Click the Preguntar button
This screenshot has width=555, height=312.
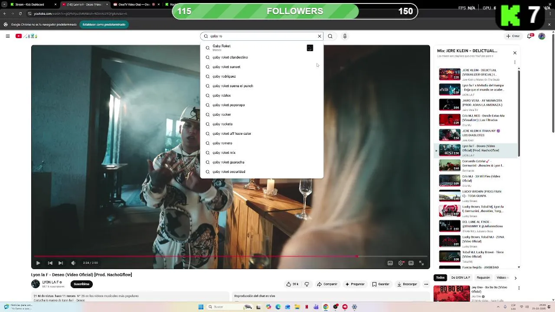pos(355,284)
